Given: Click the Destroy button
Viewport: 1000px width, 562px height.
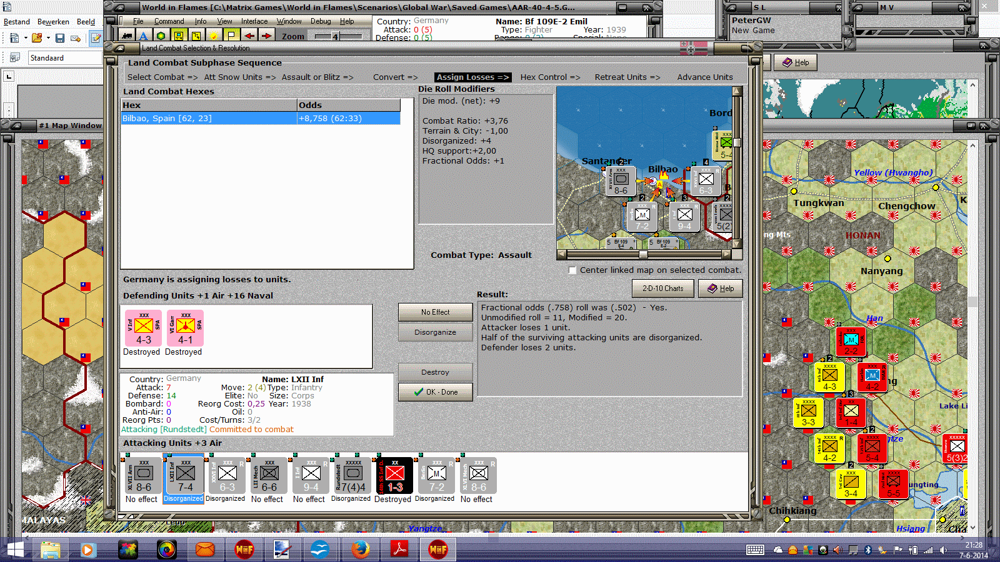Looking at the screenshot, I should click(x=435, y=372).
